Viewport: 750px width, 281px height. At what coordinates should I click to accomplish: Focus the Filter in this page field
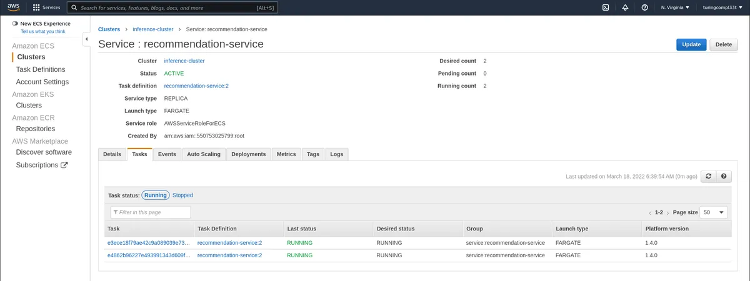[x=151, y=212]
